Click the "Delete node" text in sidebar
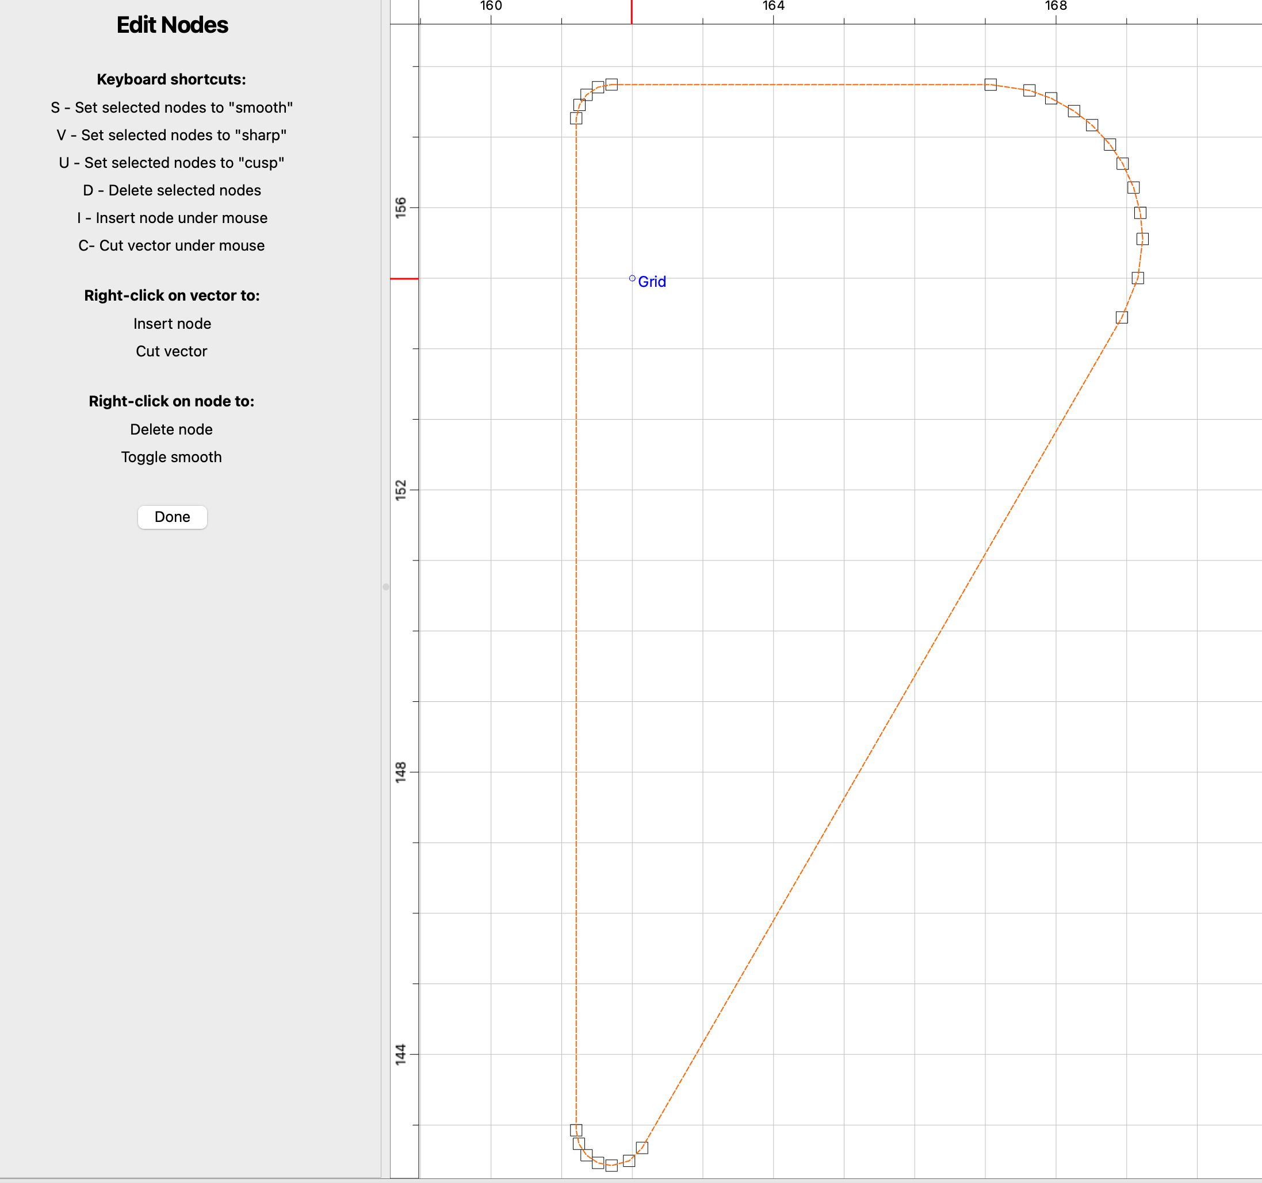 tap(171, 429)
